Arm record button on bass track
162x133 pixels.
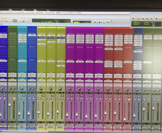24,96
